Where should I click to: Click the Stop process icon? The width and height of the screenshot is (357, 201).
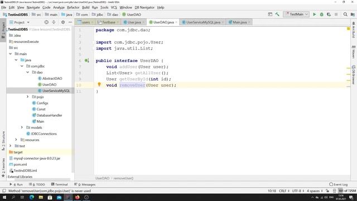336,15
